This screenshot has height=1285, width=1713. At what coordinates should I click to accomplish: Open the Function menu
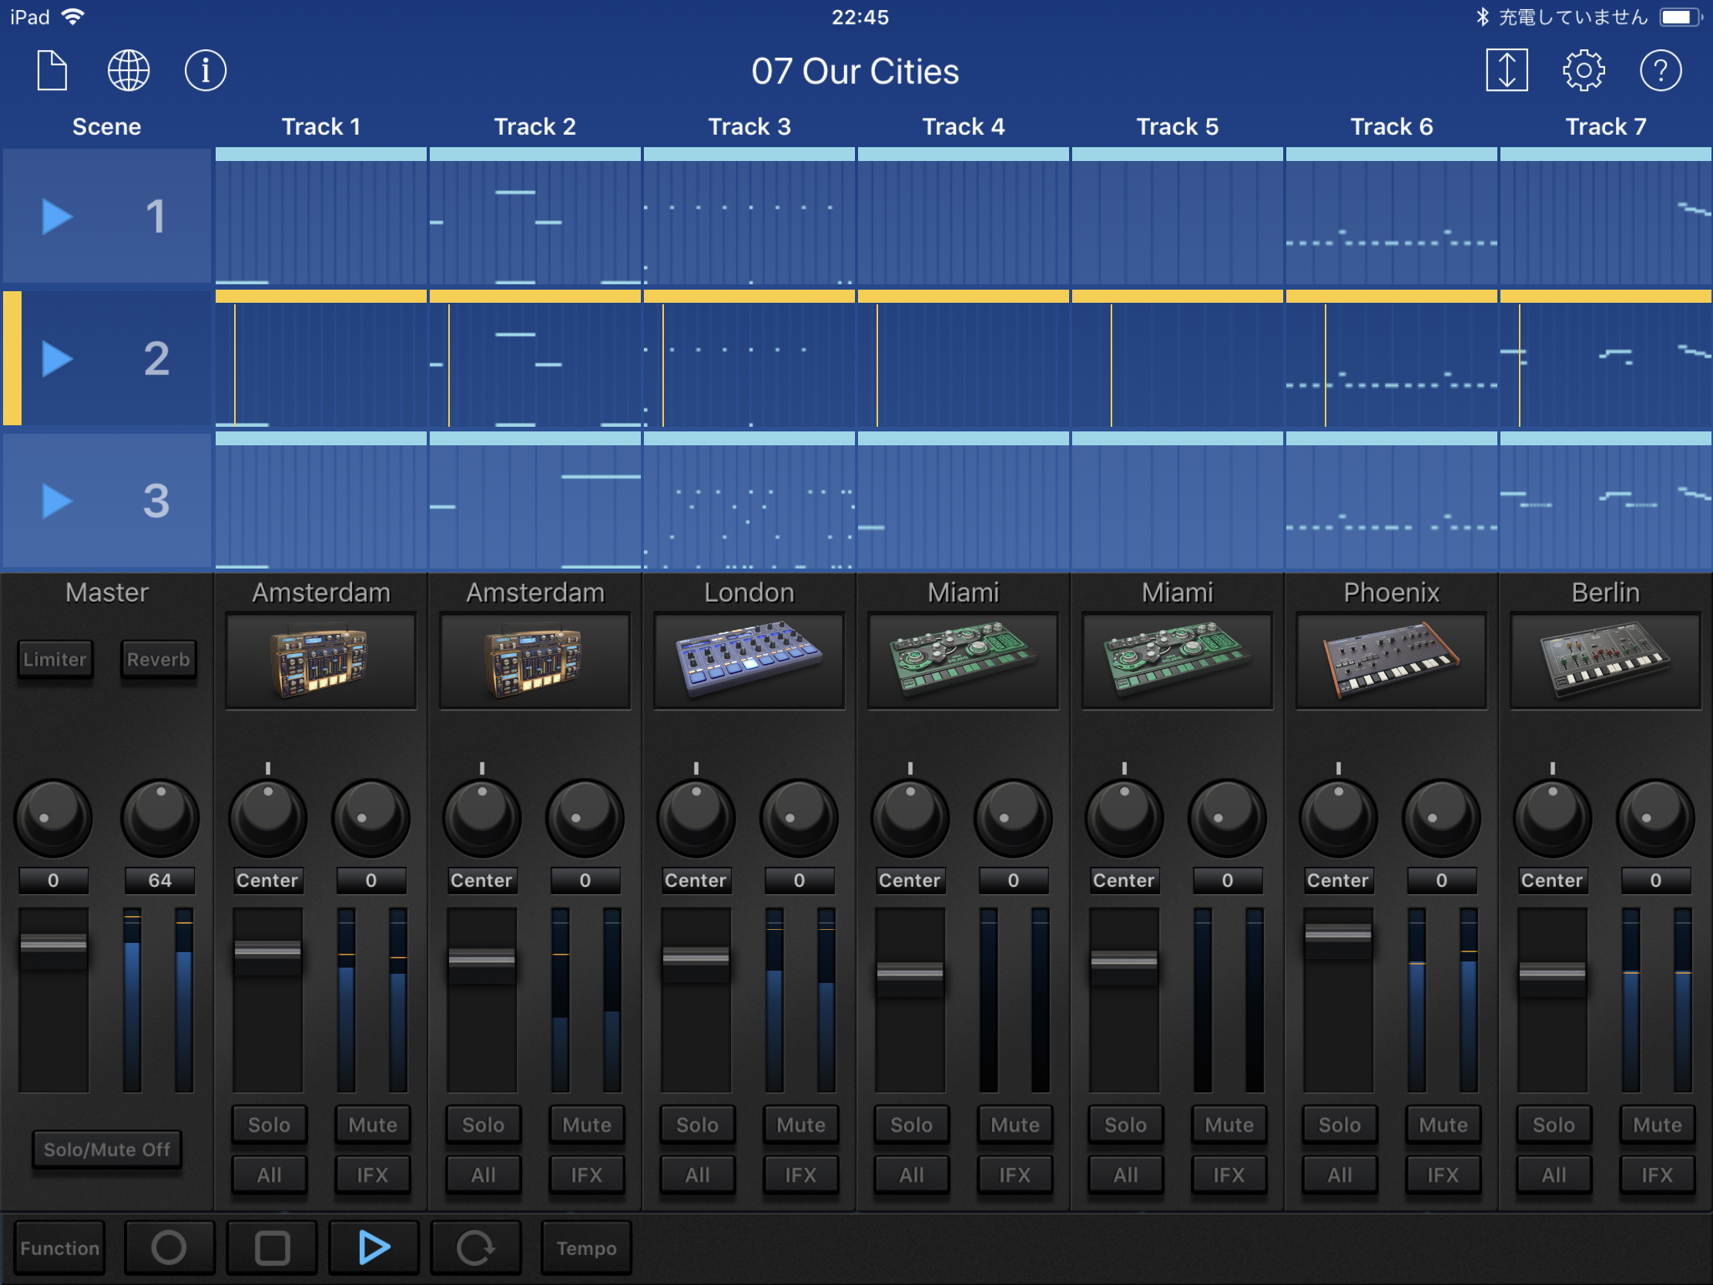[59, 1248]
